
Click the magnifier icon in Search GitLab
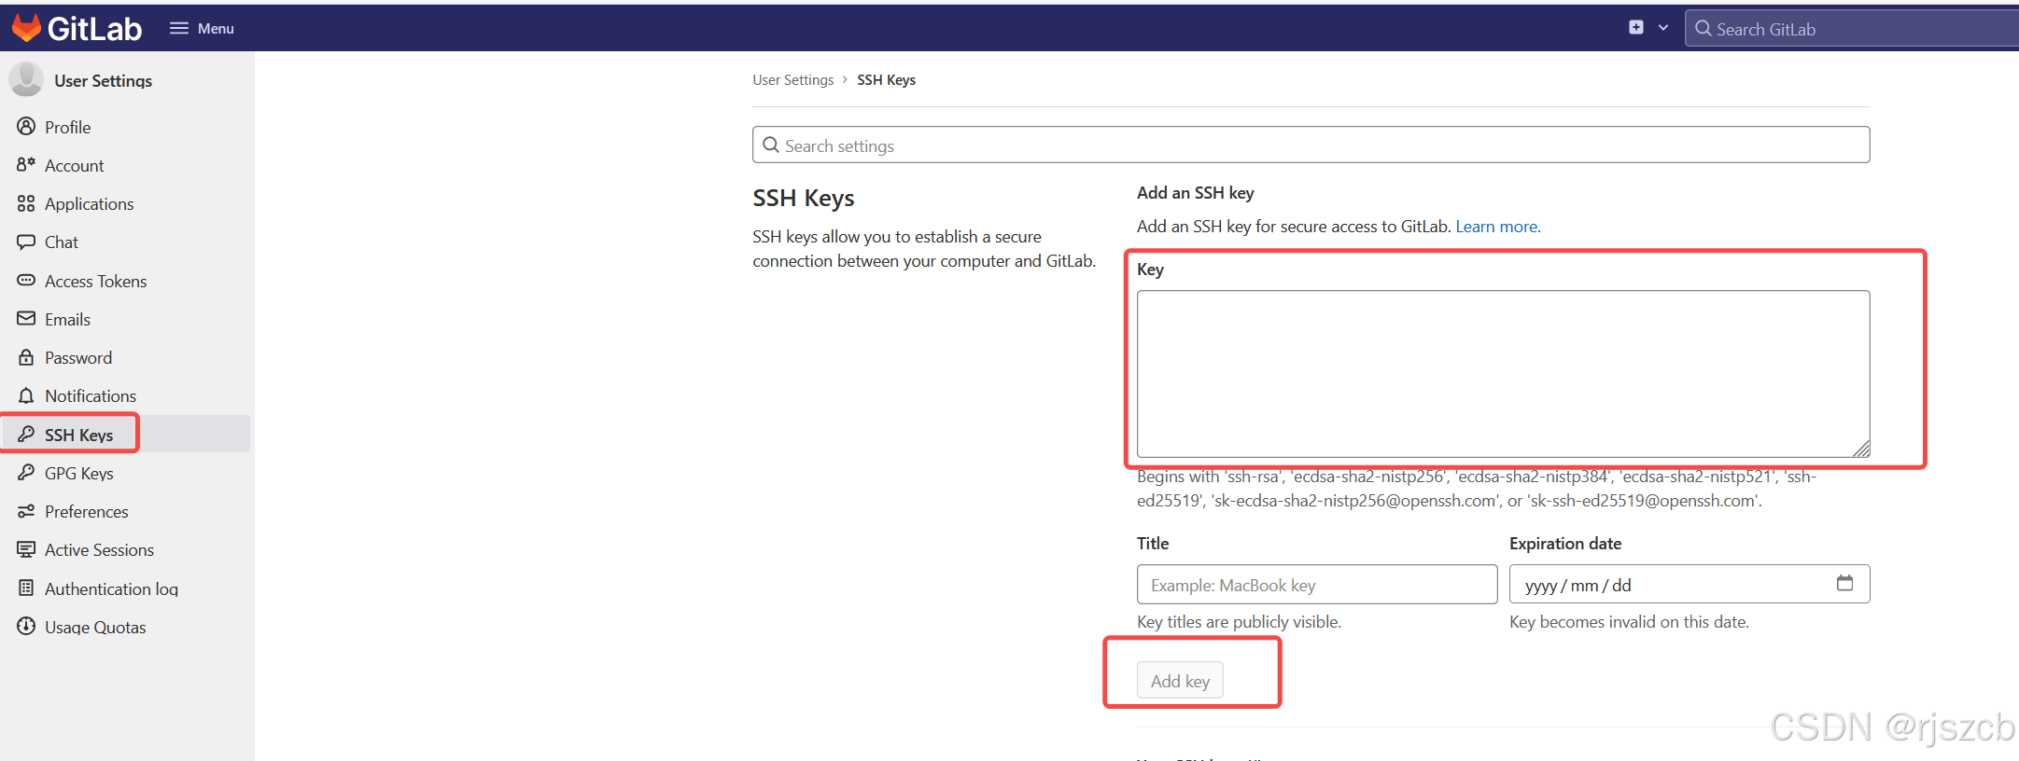(x=1703, y=28)
